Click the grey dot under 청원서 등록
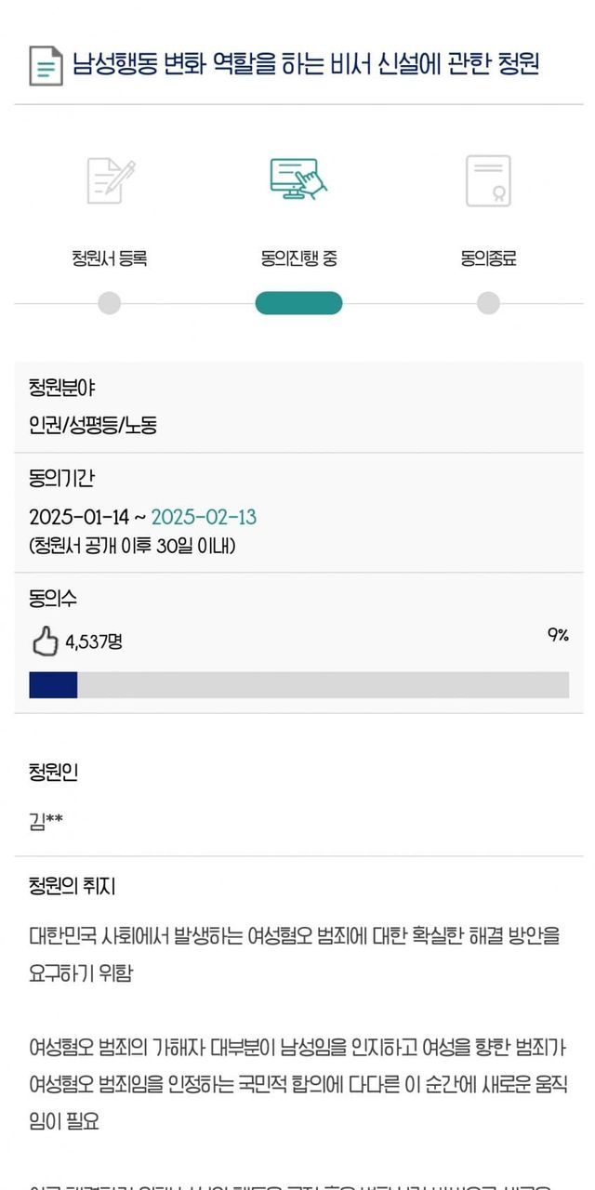This screenshot has height=1190, width=595. click(110, 303)
